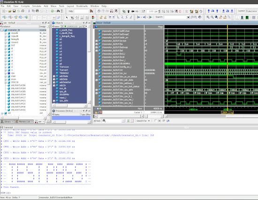258x200 pixels.
Task: Click the green Add circle icon
Action: point(52,11)
